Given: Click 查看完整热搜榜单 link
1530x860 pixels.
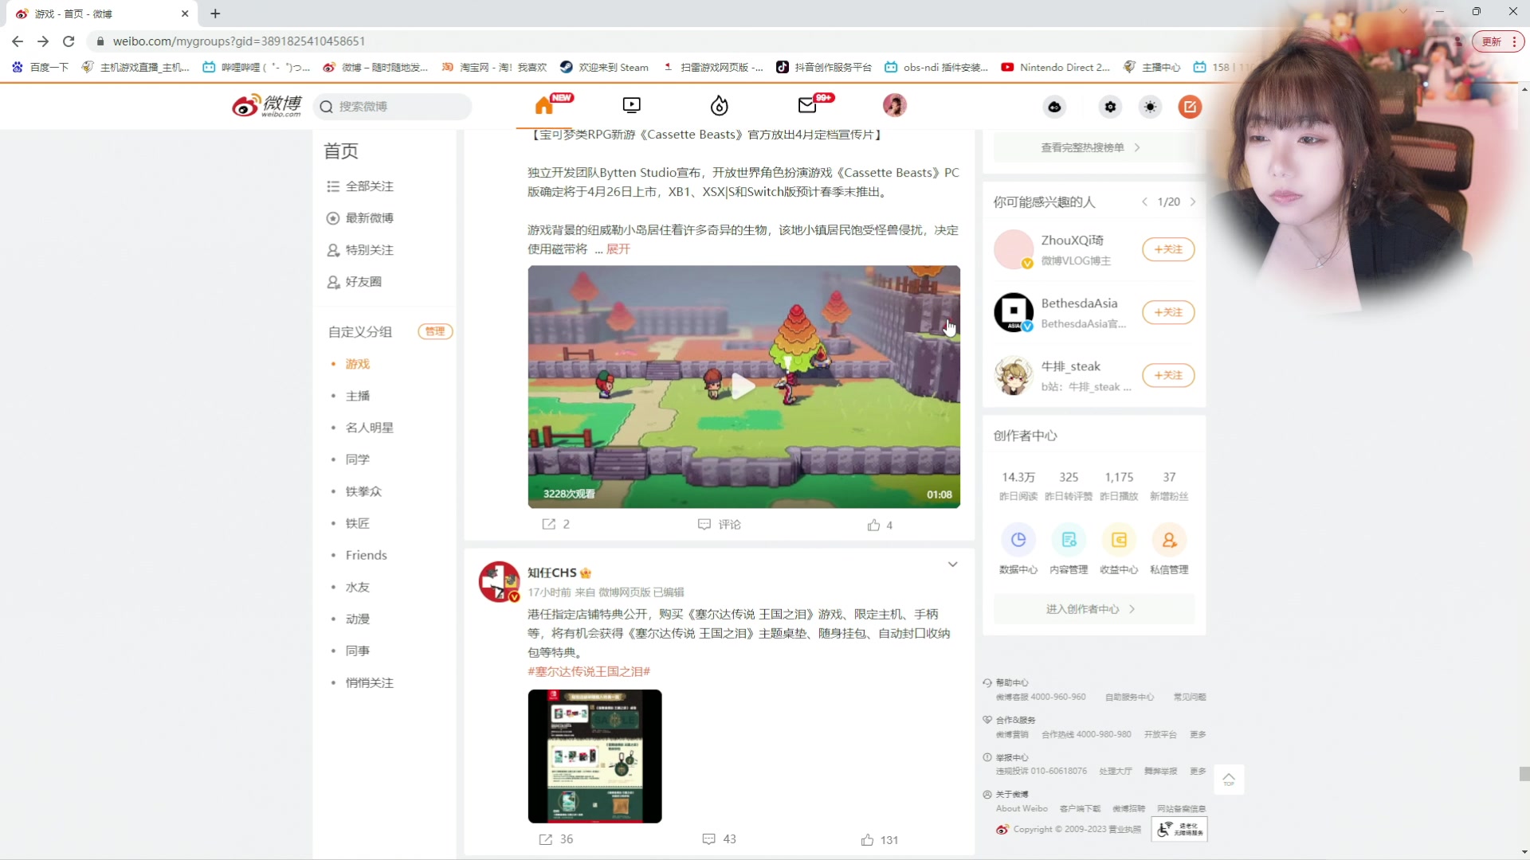Looking at the screenshot, I should pyautogui.click(x=1091, y=147).
